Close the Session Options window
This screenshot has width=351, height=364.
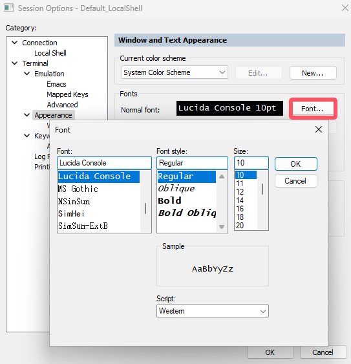(345, 8)
